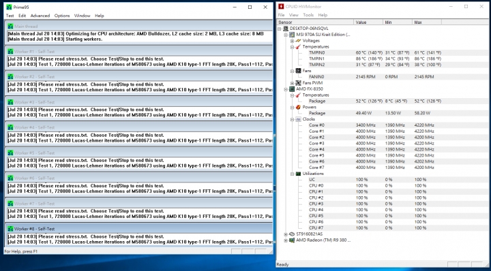The width and height of the screenshot is (491, 271).
Task: Click the Worker #8 - Self-Test title bar
Action: pyautogui.click(x=138, y=229)
